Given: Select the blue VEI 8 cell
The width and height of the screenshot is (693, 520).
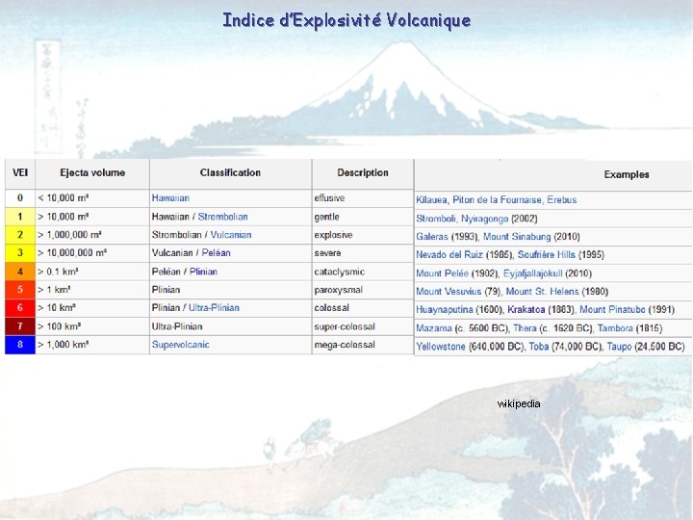Looking at the screenshot, I should pyautogui.click(x=20, y=345).
